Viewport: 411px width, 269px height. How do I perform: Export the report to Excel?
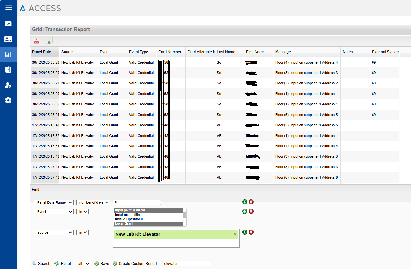point(48,41)
